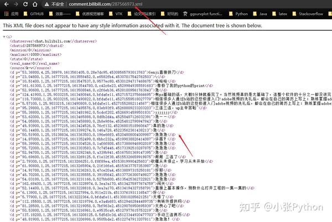332x222 pixels.
Task: Click the comment text 'jjjjjjj'
Action: tap(162, 112)
